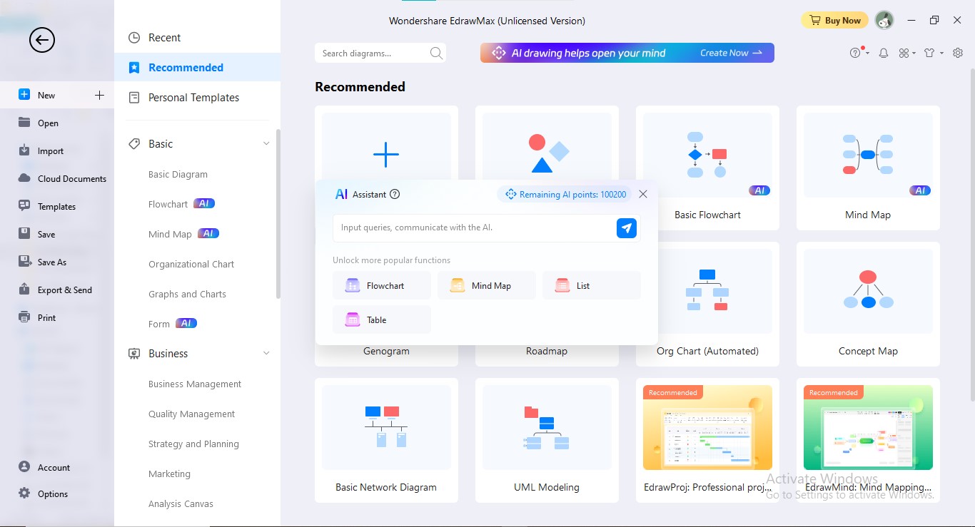This screenshot has height=527, width=975.
Task: Select Form category
Action: (x=159, y=324)
